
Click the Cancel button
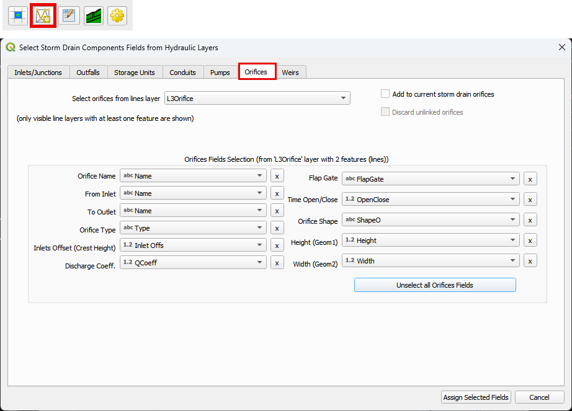[x=538, y=397]
